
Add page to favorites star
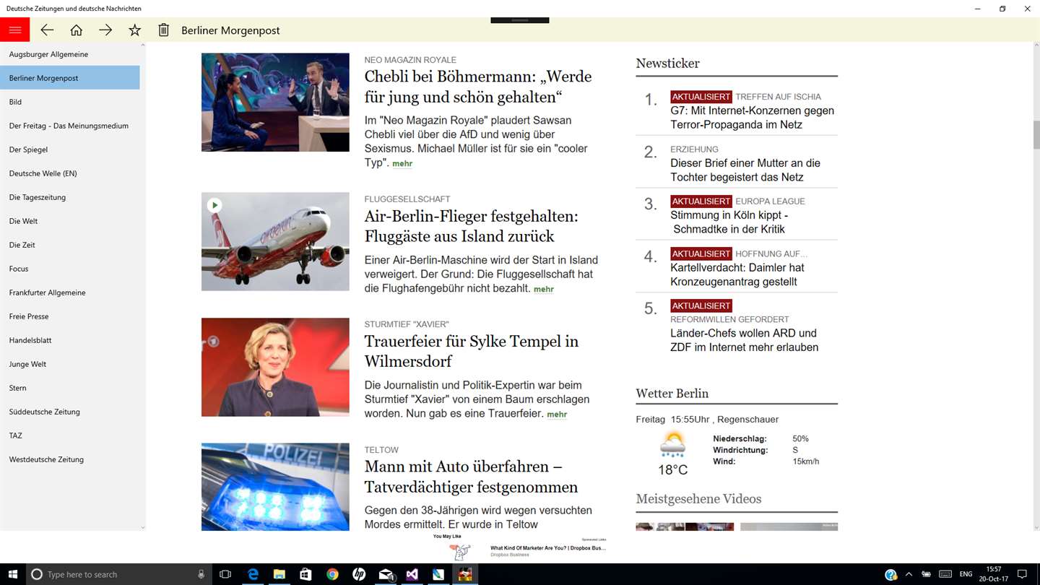point(134,30)
